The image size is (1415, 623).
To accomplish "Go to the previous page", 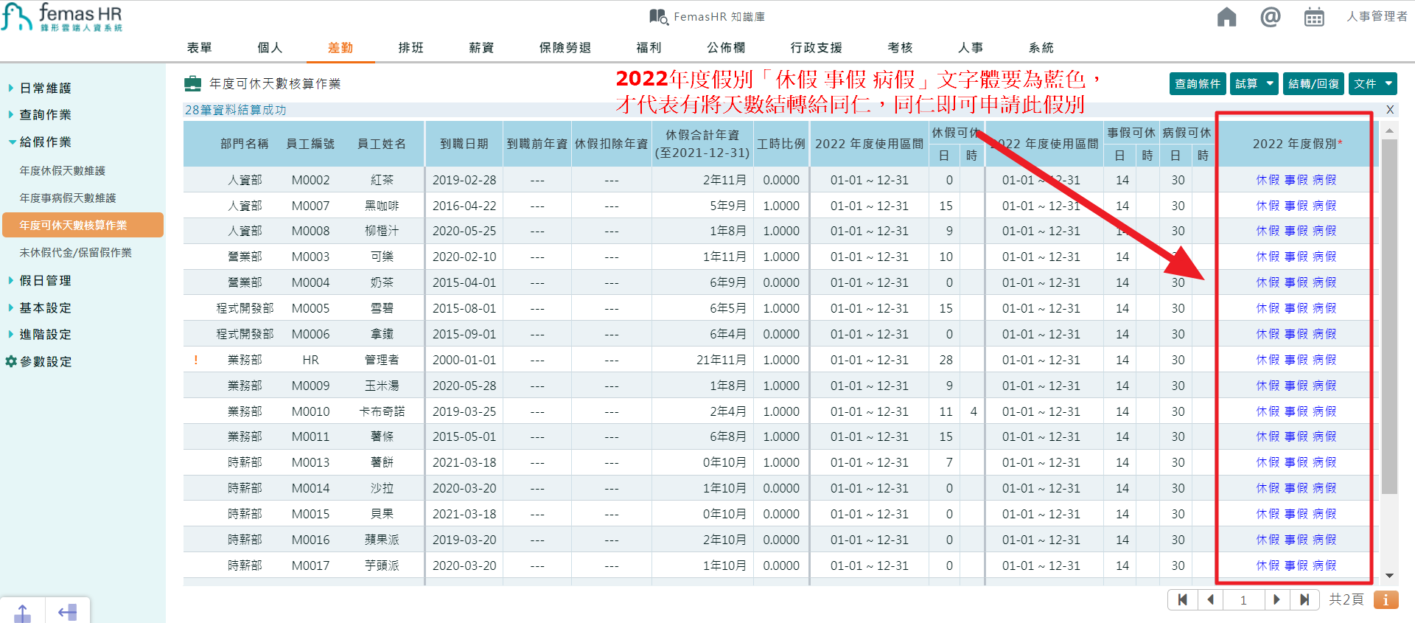I will pos(1210,599).
